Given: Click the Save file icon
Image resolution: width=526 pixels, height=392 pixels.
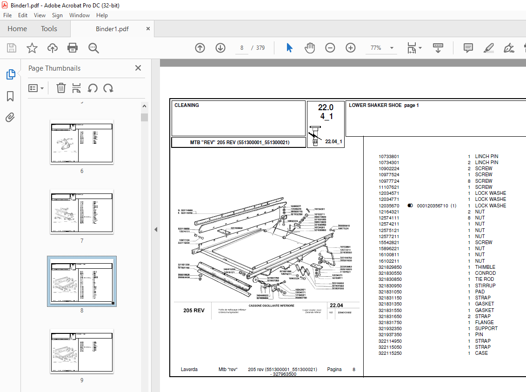Looking at the screenshot, I should pyautogui.click(x=12, y=48).
